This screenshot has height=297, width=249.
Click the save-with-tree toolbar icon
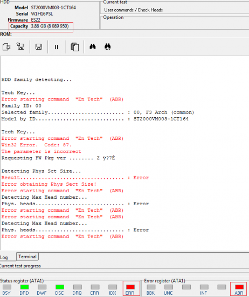coord(20,46)
